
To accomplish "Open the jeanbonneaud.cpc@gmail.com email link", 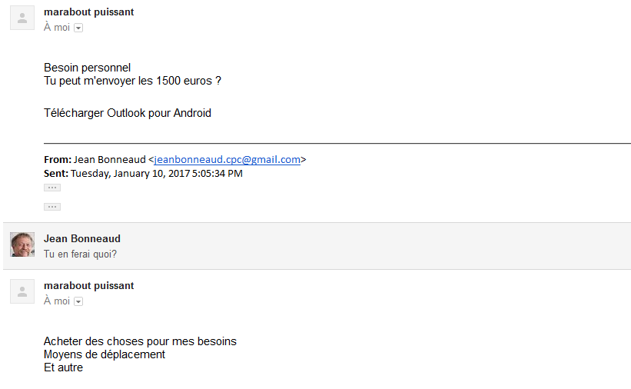I will pyautogui.click(x=227, y=160).
